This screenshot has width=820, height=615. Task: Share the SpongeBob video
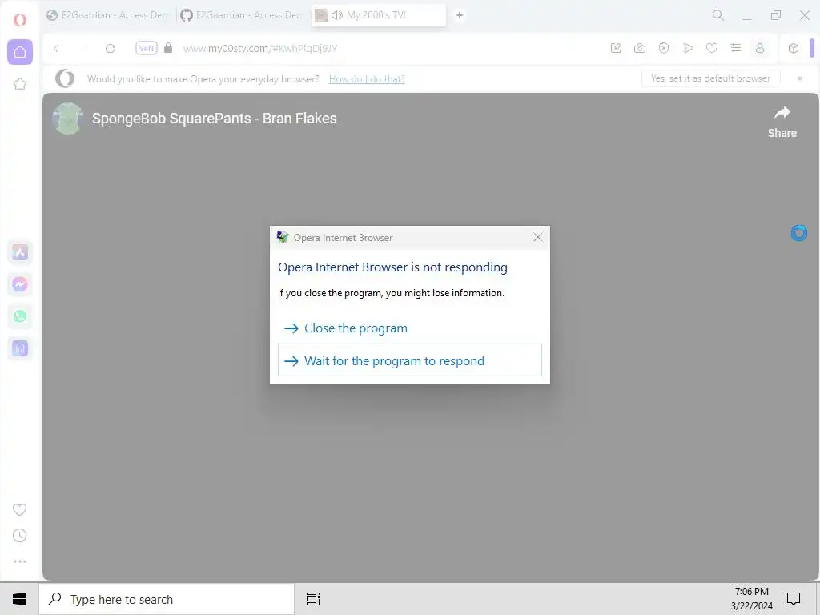(782, 122)
